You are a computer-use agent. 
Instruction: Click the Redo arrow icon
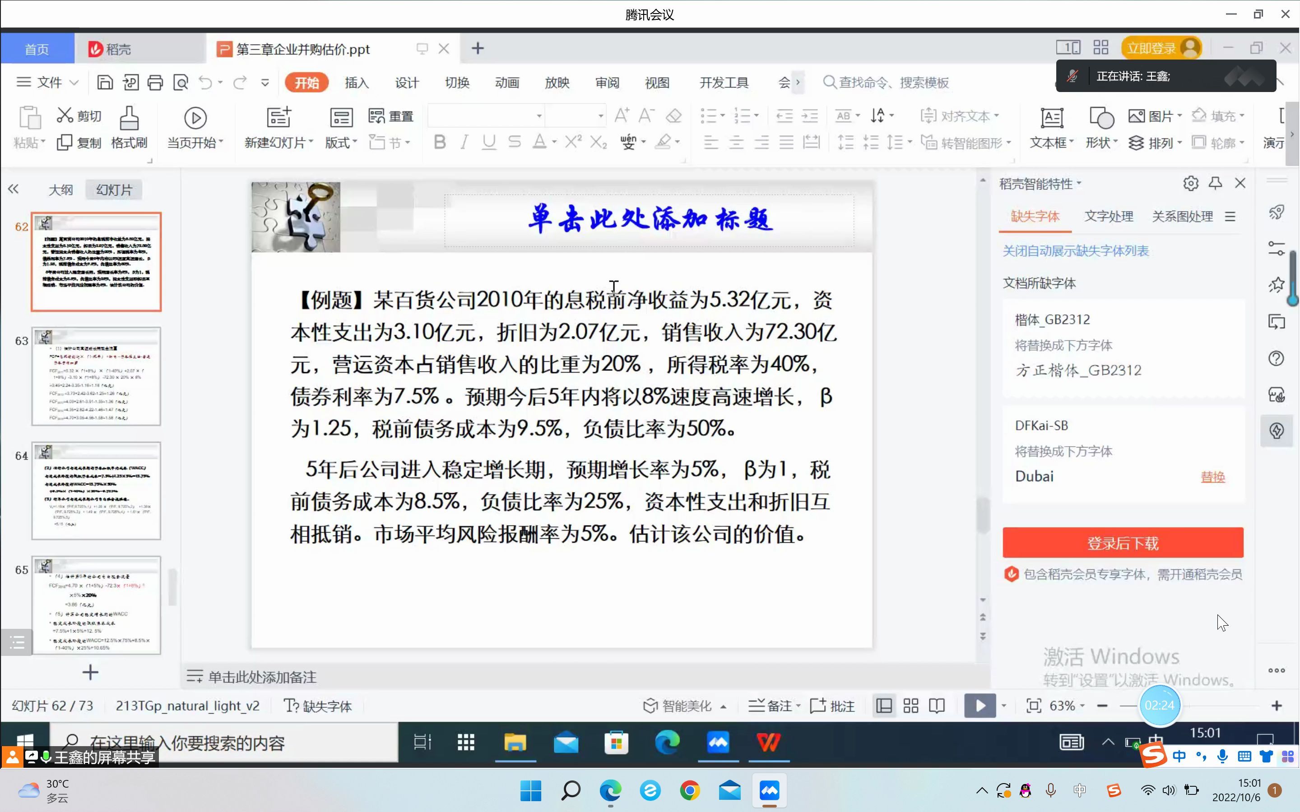240,82
